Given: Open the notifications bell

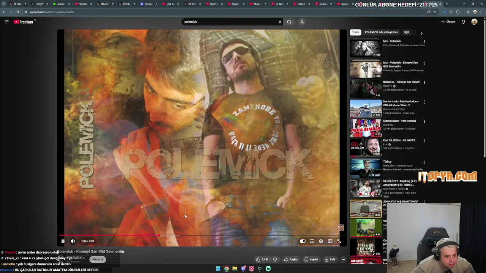Looking at the screenshot, I should click(x=463, y=22).
